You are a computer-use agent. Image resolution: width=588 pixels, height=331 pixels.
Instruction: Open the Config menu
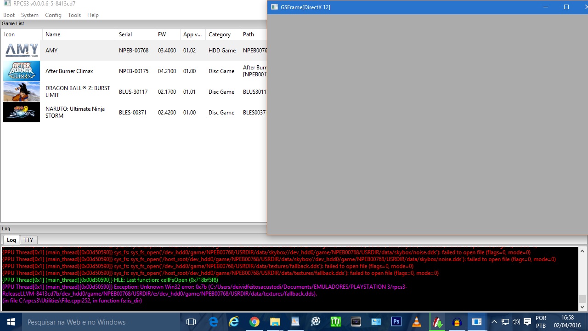tap(53, 15)
